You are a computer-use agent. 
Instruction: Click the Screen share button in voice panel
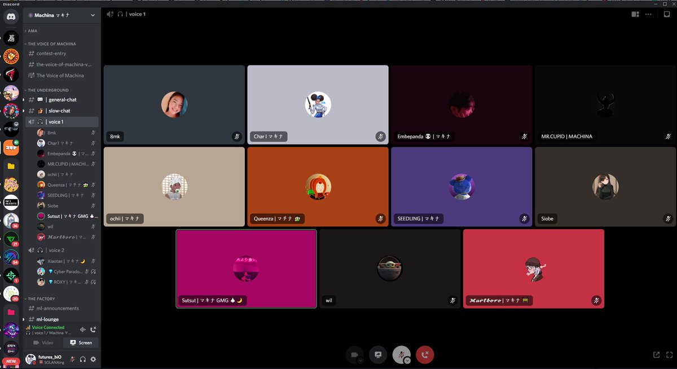(x=81, y=342)
